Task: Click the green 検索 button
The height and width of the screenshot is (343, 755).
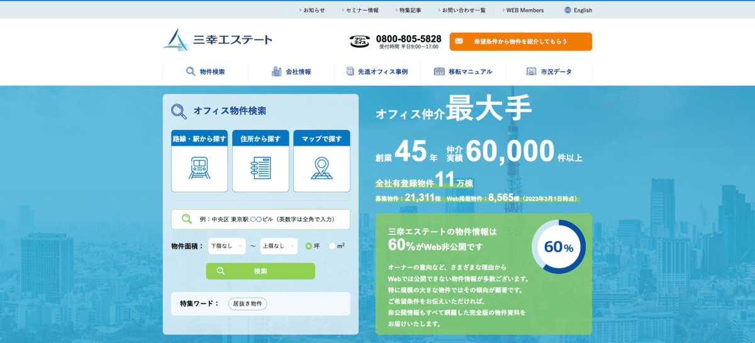Action: click(x=260, y=271)
